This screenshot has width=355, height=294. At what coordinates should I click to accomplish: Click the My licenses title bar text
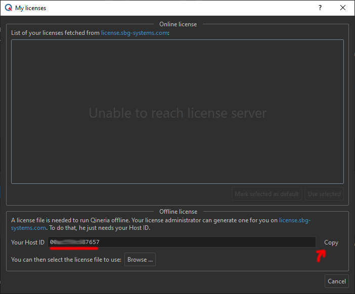point(30,8)
